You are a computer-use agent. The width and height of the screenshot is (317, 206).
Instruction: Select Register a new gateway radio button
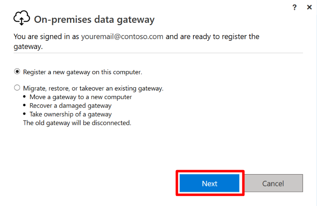17,71
